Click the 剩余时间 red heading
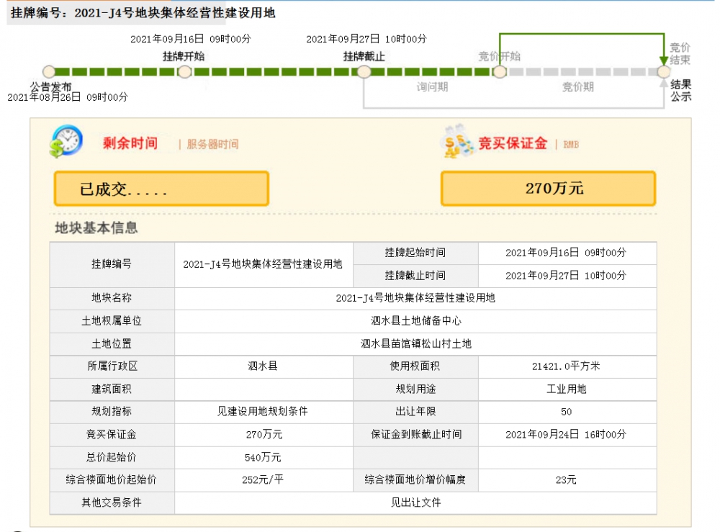The height and width of the screenshot is (532, 720). click(x=130, y=143)
